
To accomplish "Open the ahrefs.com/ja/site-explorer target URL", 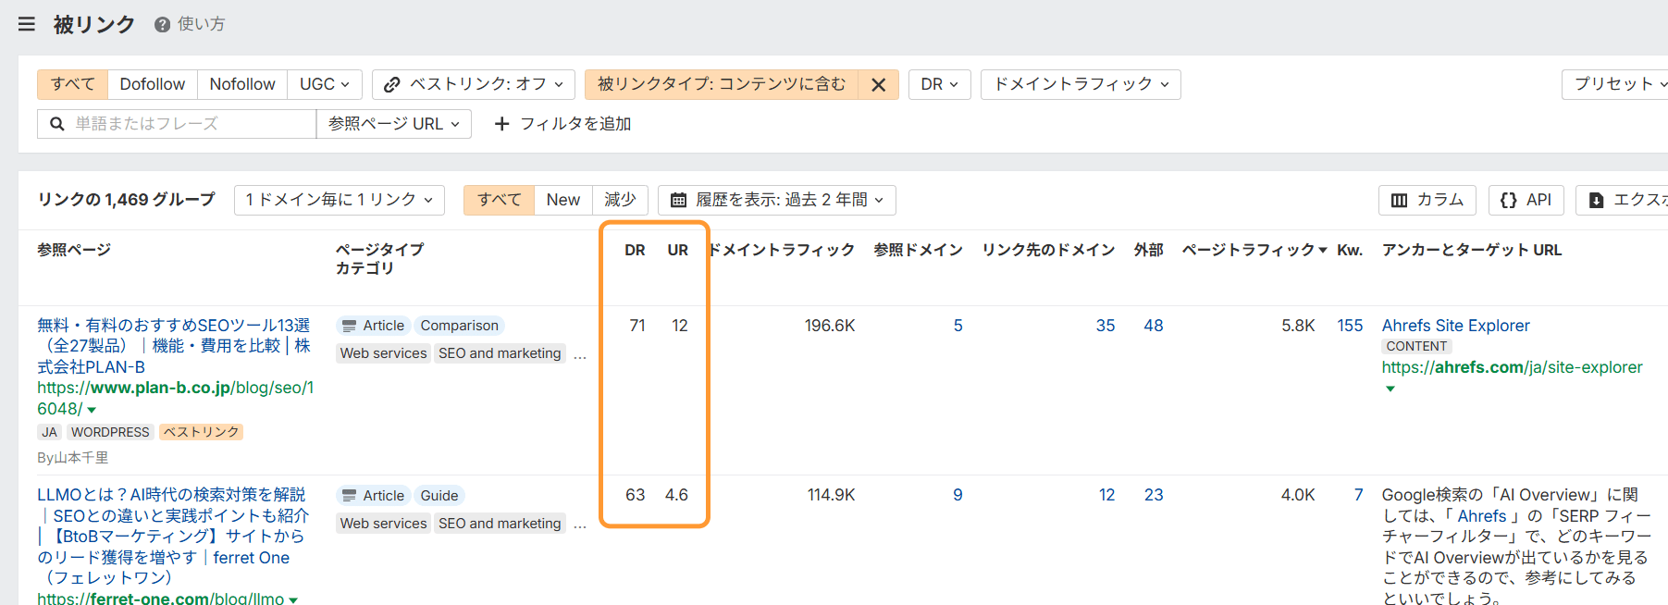I will point(1512,367).
